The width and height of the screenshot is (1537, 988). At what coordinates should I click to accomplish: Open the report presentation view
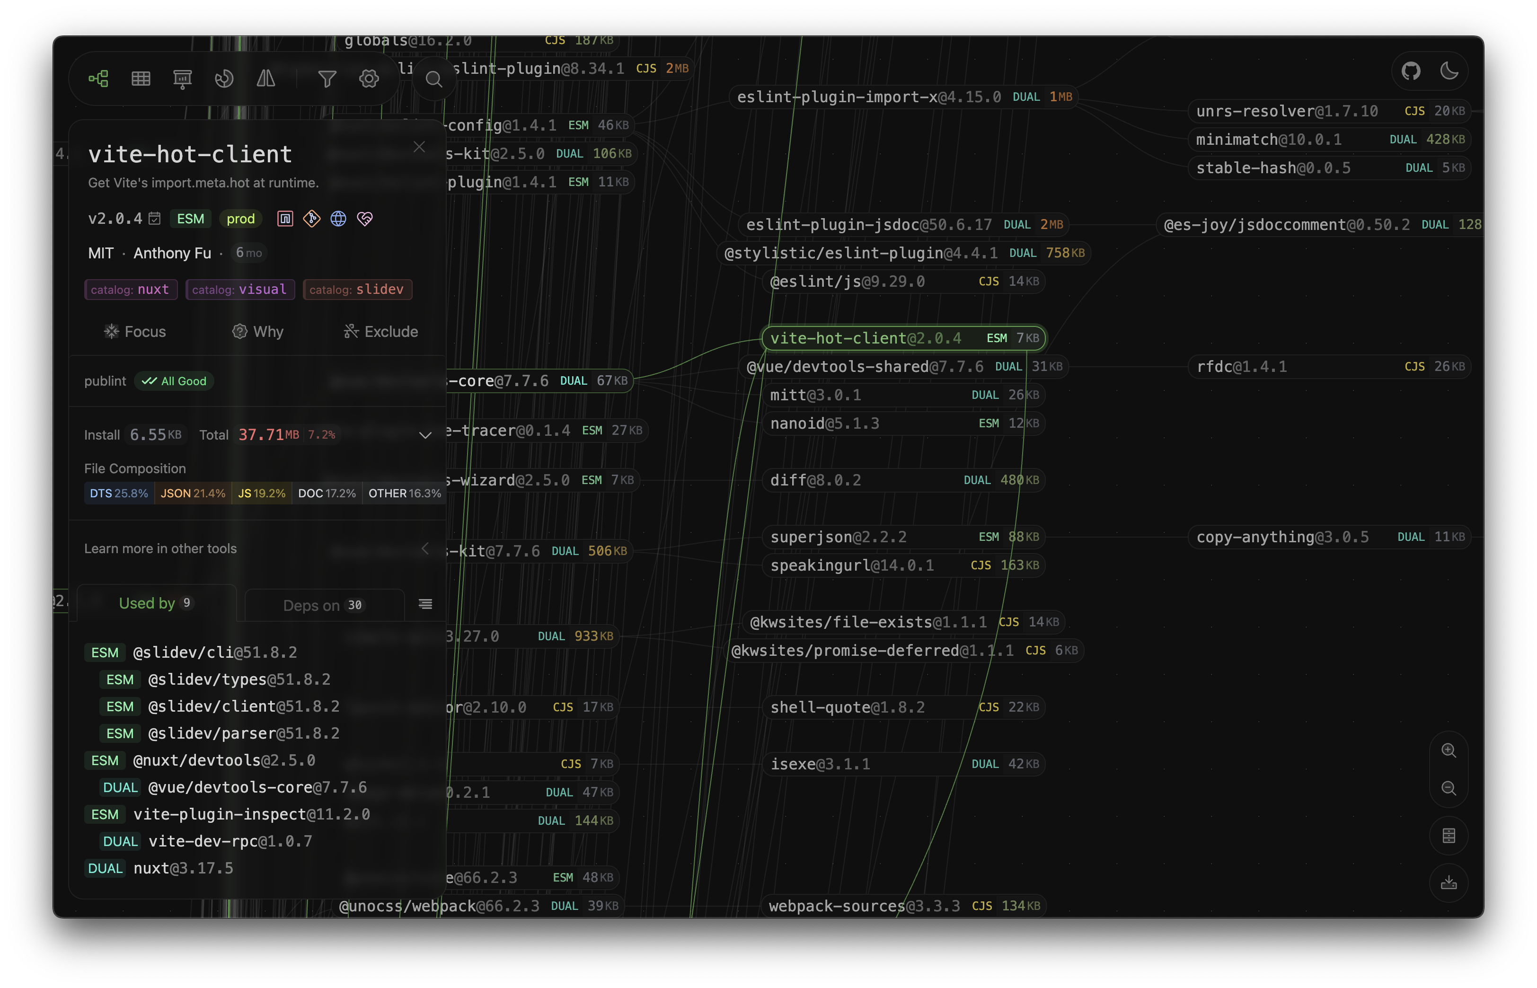click(182, 79)
